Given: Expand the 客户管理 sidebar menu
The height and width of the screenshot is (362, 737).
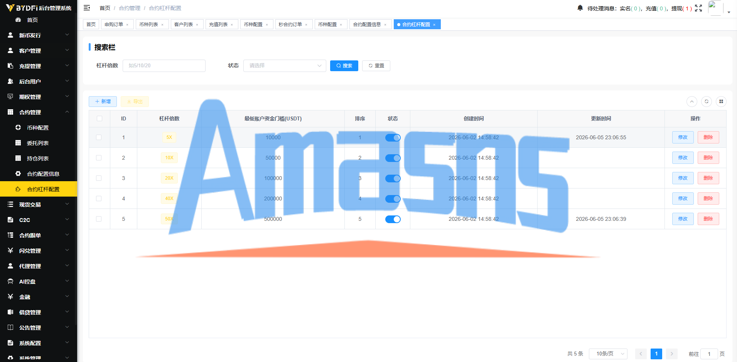Looking at the screenshot, I should (x=39, y=51).
